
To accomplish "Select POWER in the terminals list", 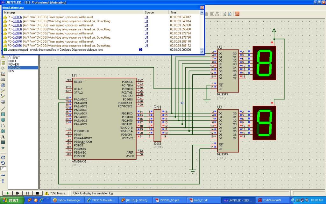I will click(14, 64).
